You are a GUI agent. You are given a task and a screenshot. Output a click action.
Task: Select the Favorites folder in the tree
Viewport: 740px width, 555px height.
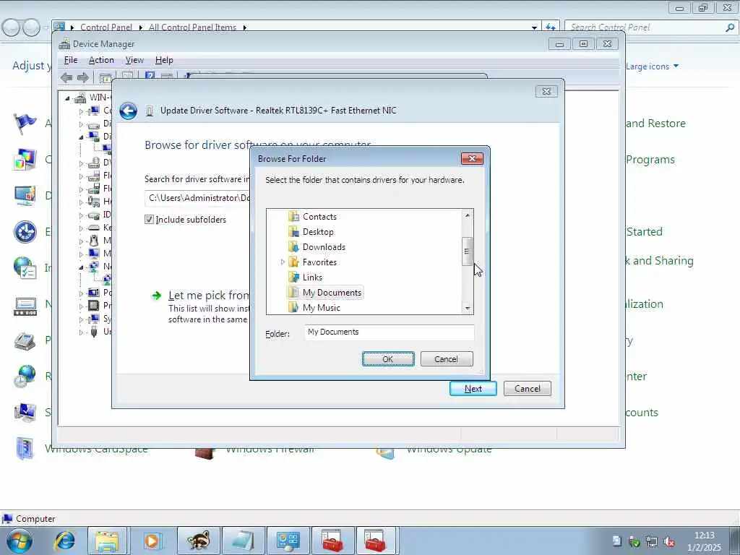click(x=319, y=262)
